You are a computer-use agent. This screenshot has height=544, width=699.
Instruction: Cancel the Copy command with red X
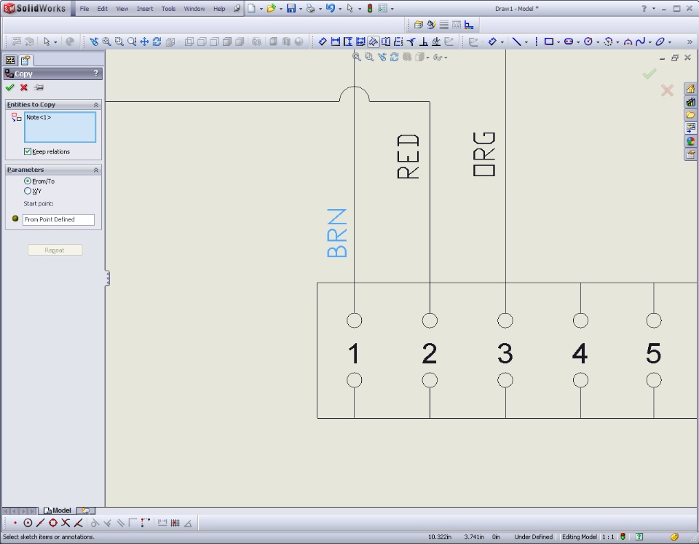[x=24, y=87]
